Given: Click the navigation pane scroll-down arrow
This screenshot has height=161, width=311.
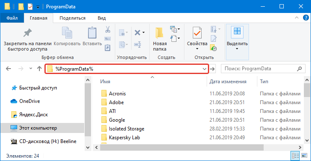Looking at the screenshot, I should click(x=88, y=147).
